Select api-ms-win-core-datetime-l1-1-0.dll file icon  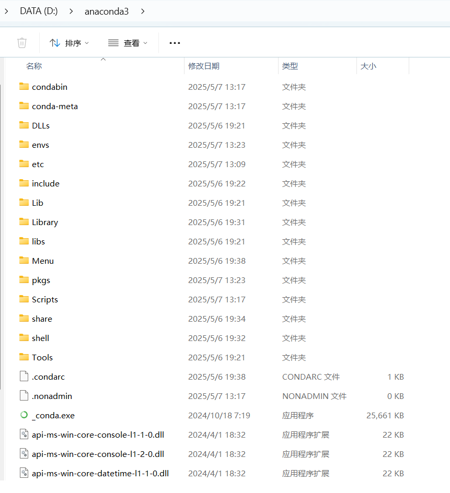(x=24, y=473)
